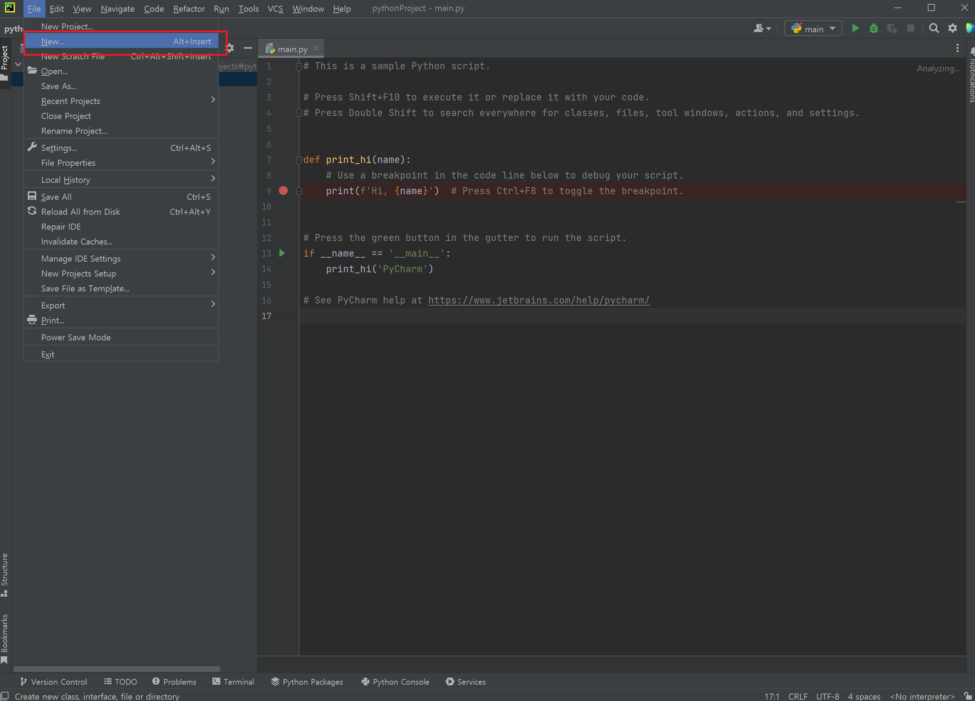Click the Debug bug icon
Viewport: 975px width, 701px height.
click(x=873, y=28)
